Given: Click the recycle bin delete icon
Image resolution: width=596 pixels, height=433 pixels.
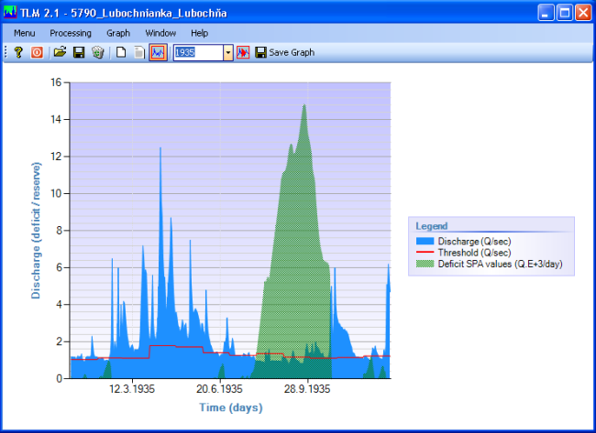Looking at the screenshot, I should pos(98,52).
